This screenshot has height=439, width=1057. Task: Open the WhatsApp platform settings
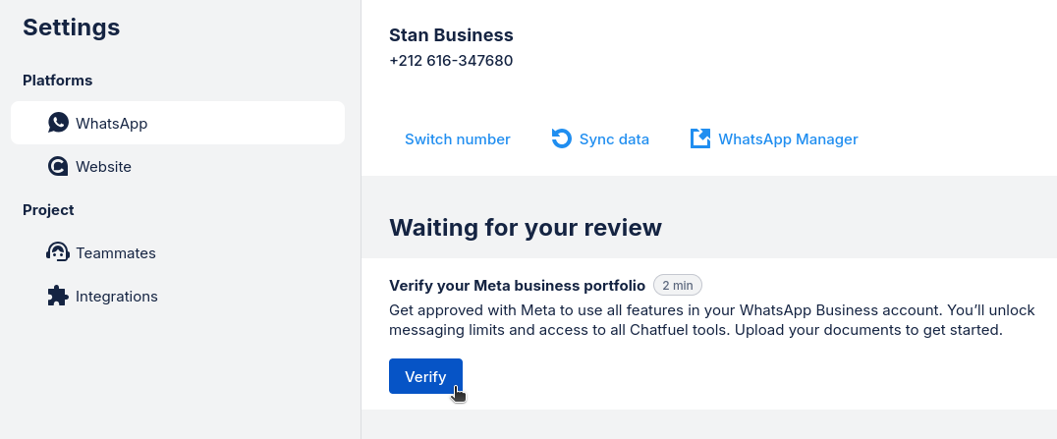tap(111, 124)
